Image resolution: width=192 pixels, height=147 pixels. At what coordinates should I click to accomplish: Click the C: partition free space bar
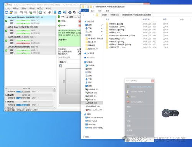23,92
